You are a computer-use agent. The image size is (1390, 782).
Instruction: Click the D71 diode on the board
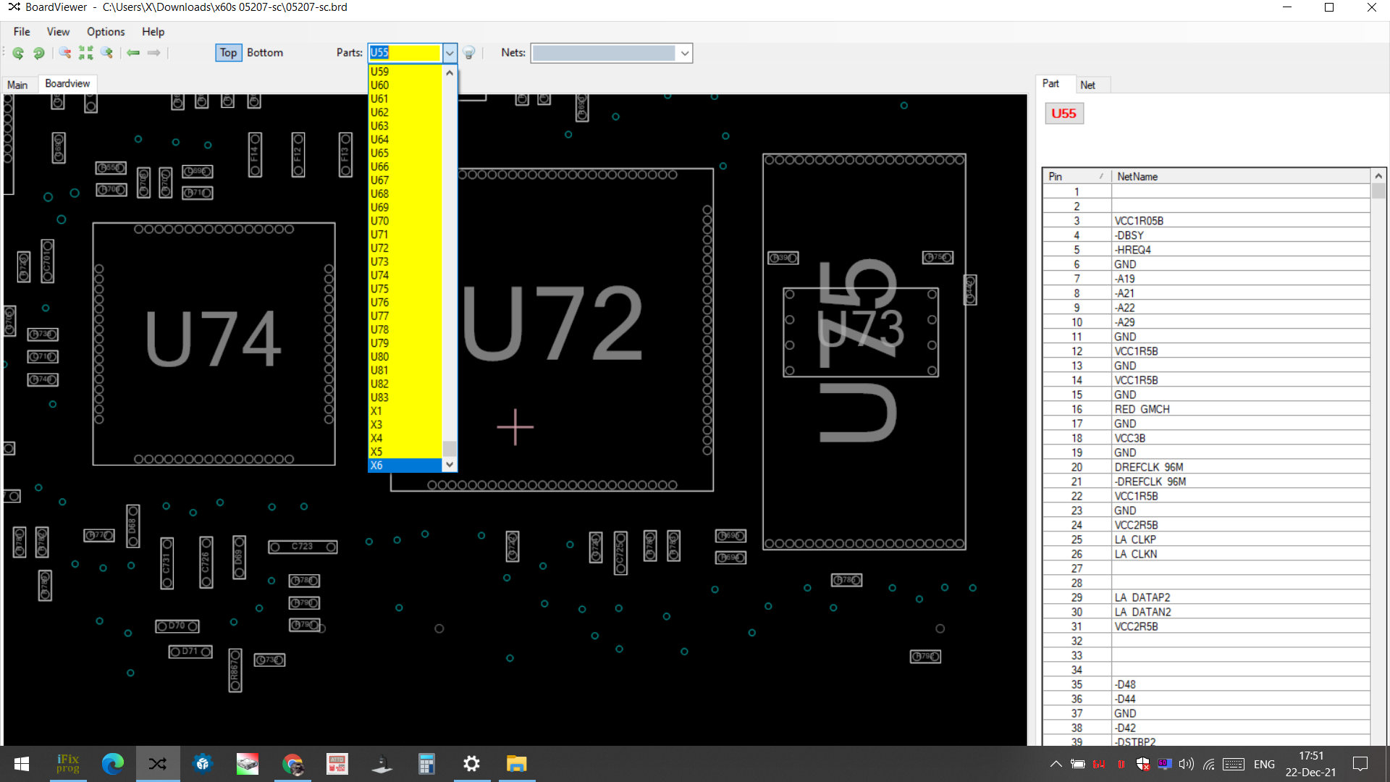click(190, 652)
